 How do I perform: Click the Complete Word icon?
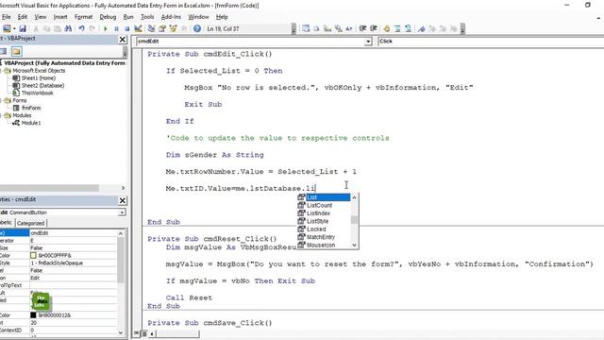pos(349,28)
